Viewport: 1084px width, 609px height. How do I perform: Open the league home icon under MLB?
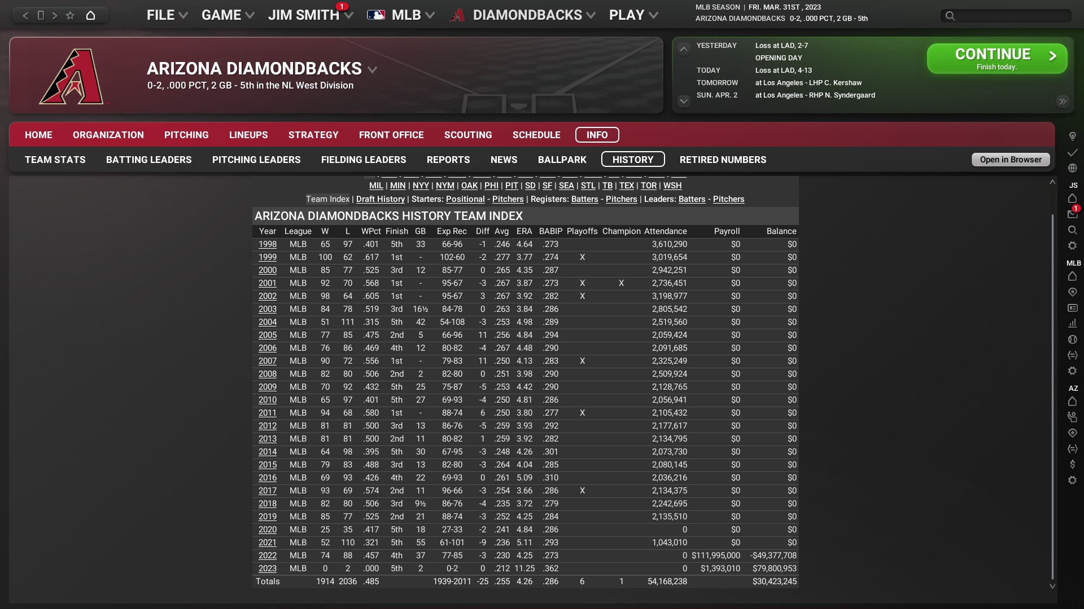[x=1073, y=276]
